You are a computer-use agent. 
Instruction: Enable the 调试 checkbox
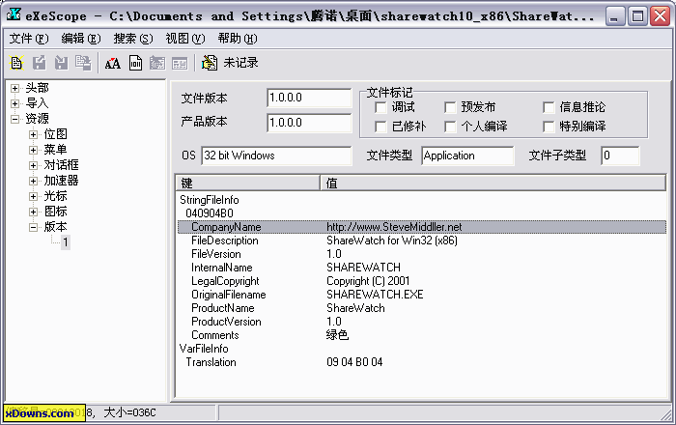point(380,107)
